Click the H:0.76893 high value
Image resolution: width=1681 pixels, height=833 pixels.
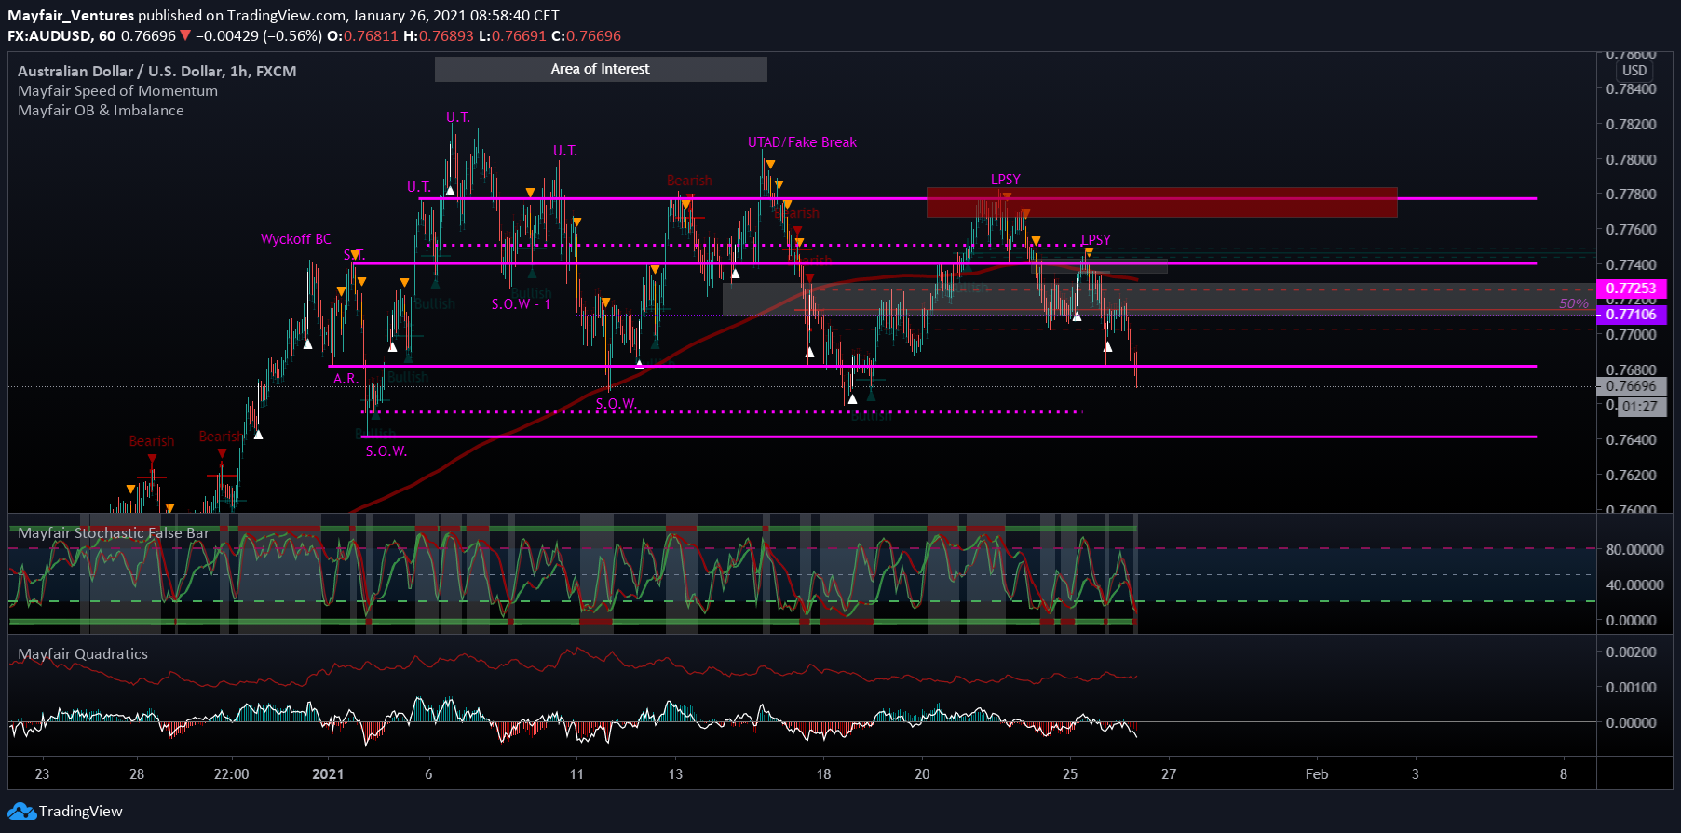coord(439,36)
